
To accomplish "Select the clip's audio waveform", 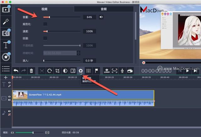I will click(x=83, y=103).
